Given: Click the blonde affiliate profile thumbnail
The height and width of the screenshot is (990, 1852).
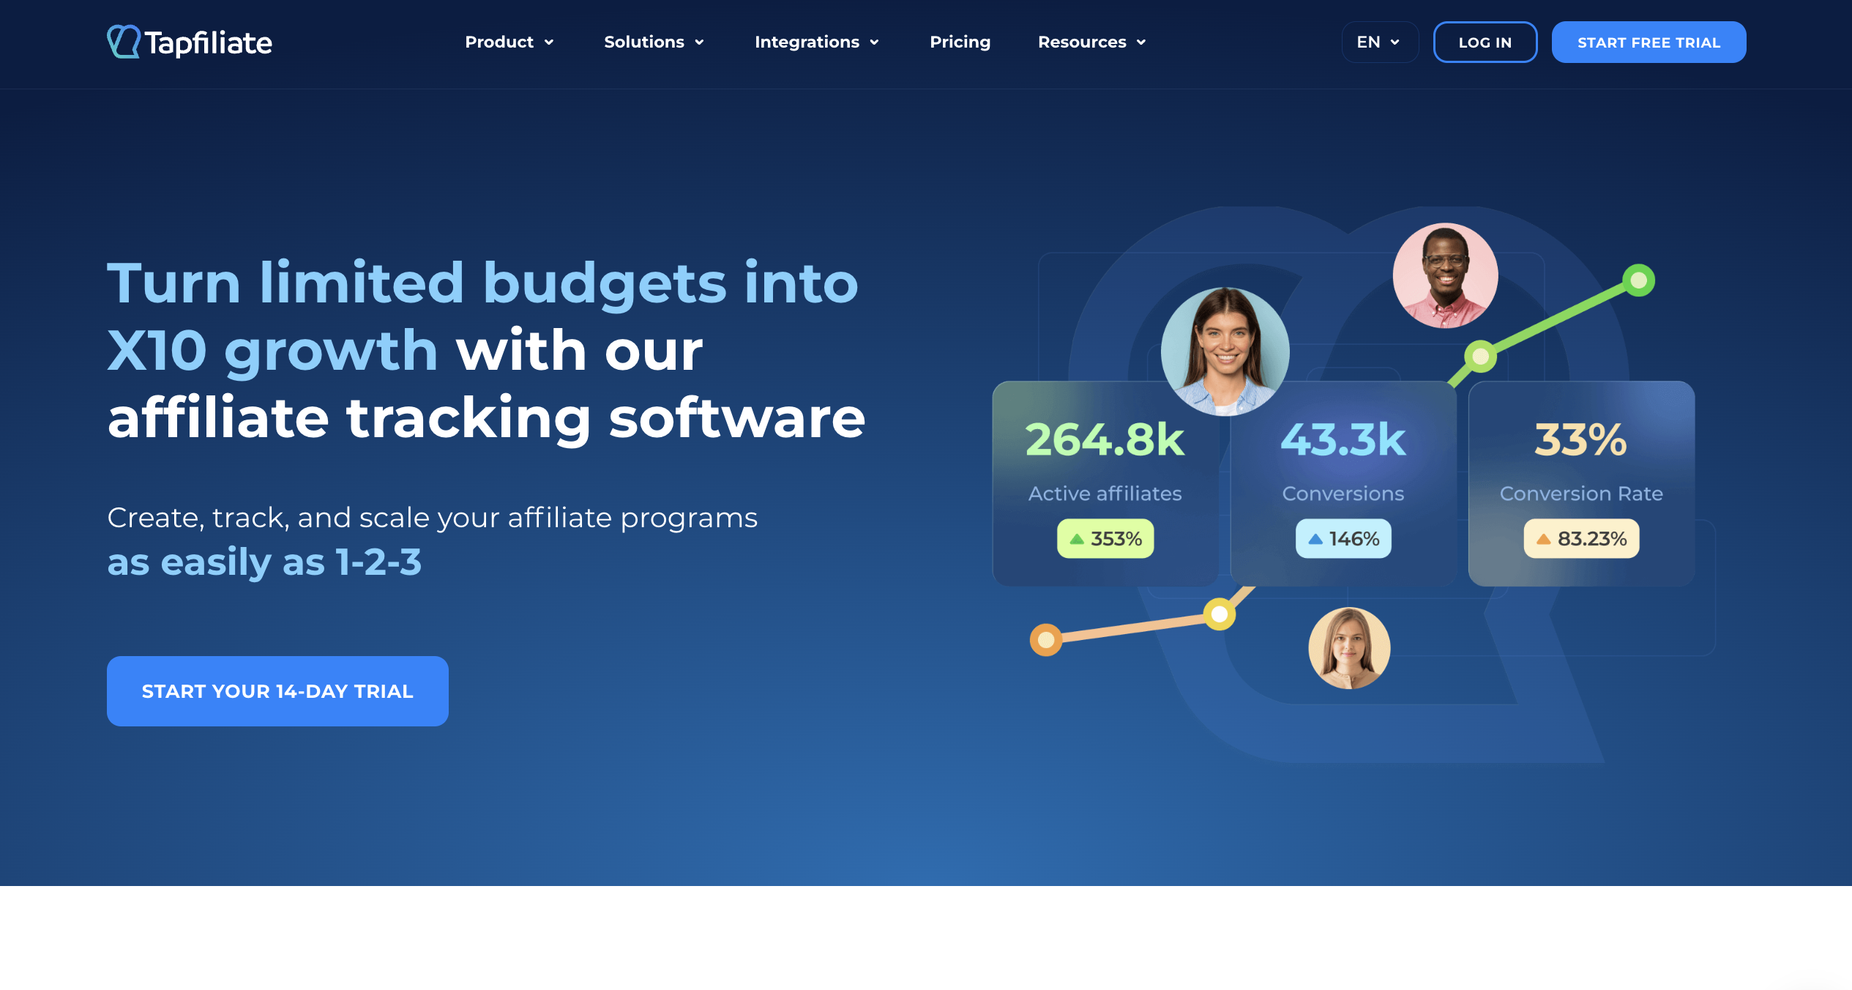Looking at the screenshot, I should tap(1348, 650).
